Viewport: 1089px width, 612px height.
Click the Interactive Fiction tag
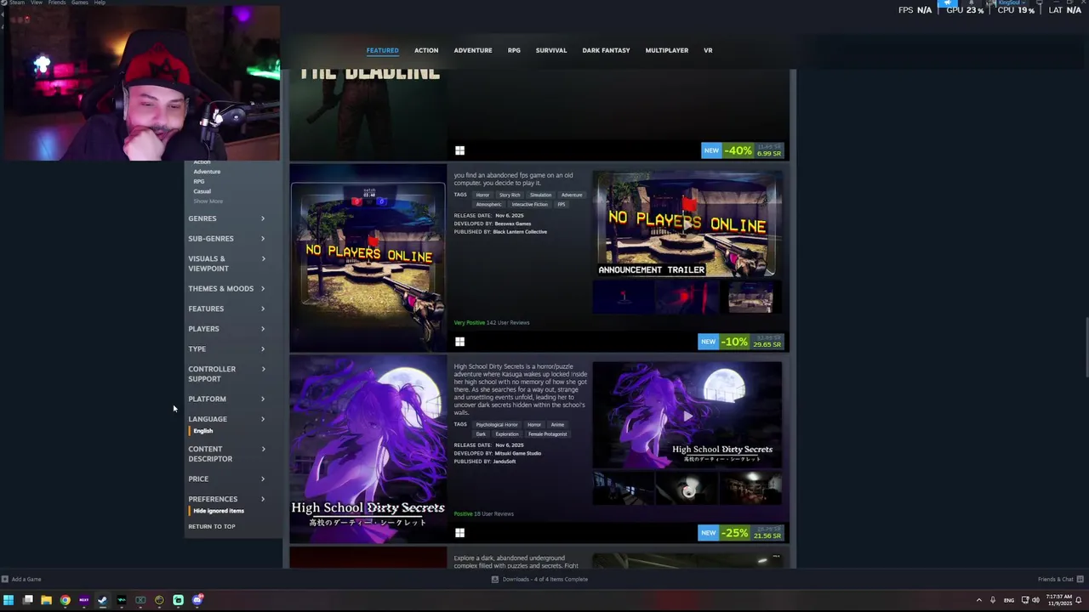click(x=529, y=204)
